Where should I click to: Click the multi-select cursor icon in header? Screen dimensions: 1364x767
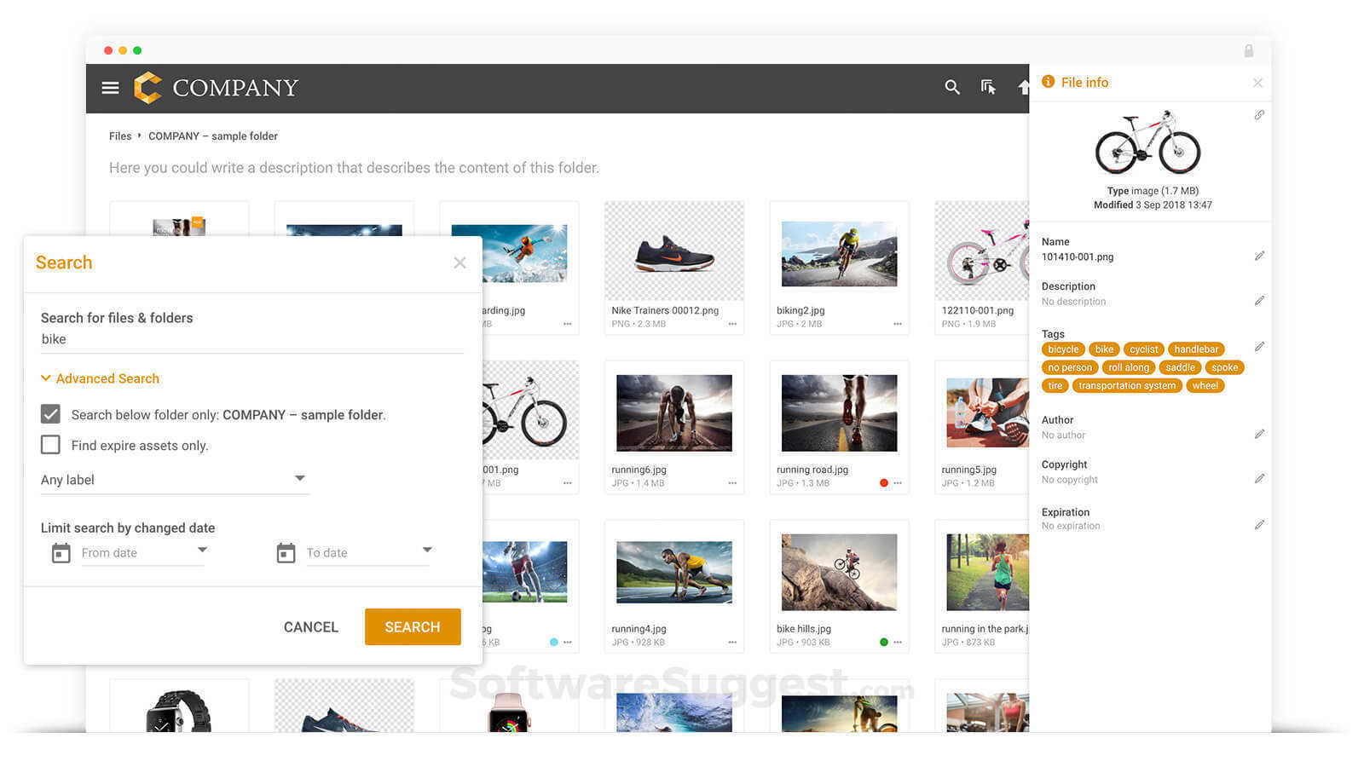tap(988, 87)
